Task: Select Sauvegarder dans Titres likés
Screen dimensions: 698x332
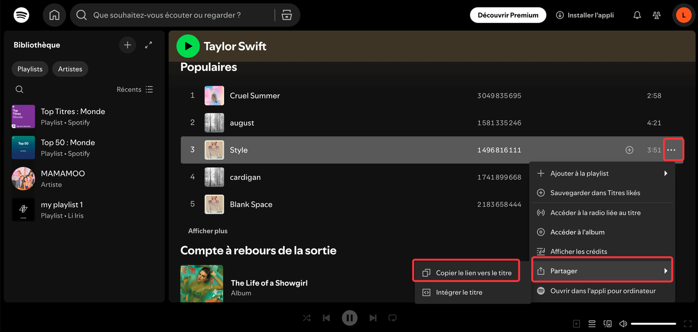Action: 603,192
